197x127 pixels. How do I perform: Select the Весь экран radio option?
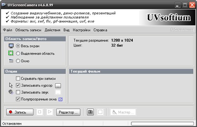pos(18,46)
